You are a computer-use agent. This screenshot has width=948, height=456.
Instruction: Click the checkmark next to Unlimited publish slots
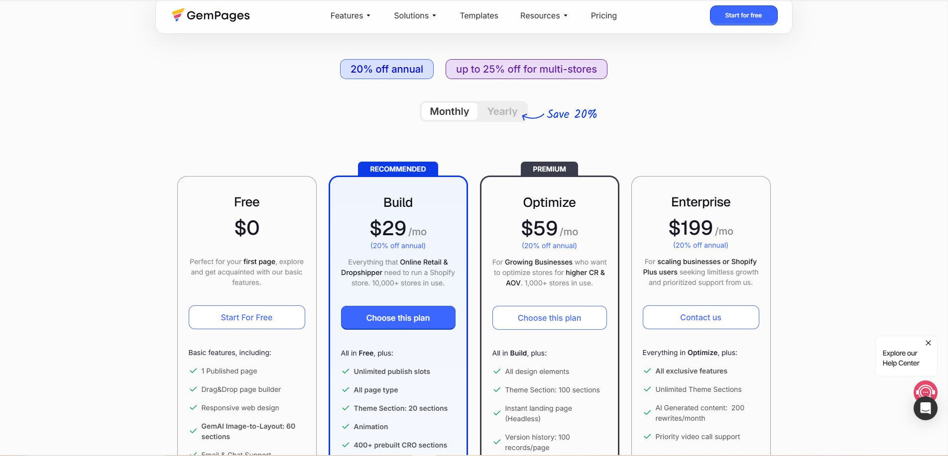pos(346,371)
